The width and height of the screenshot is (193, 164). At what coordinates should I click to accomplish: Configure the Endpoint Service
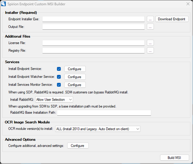pyautogui.click(x=75, y=69)
